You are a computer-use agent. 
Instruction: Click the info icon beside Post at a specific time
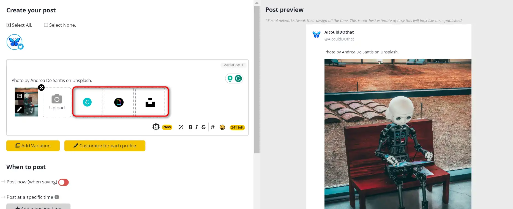(x=57, y=197)
